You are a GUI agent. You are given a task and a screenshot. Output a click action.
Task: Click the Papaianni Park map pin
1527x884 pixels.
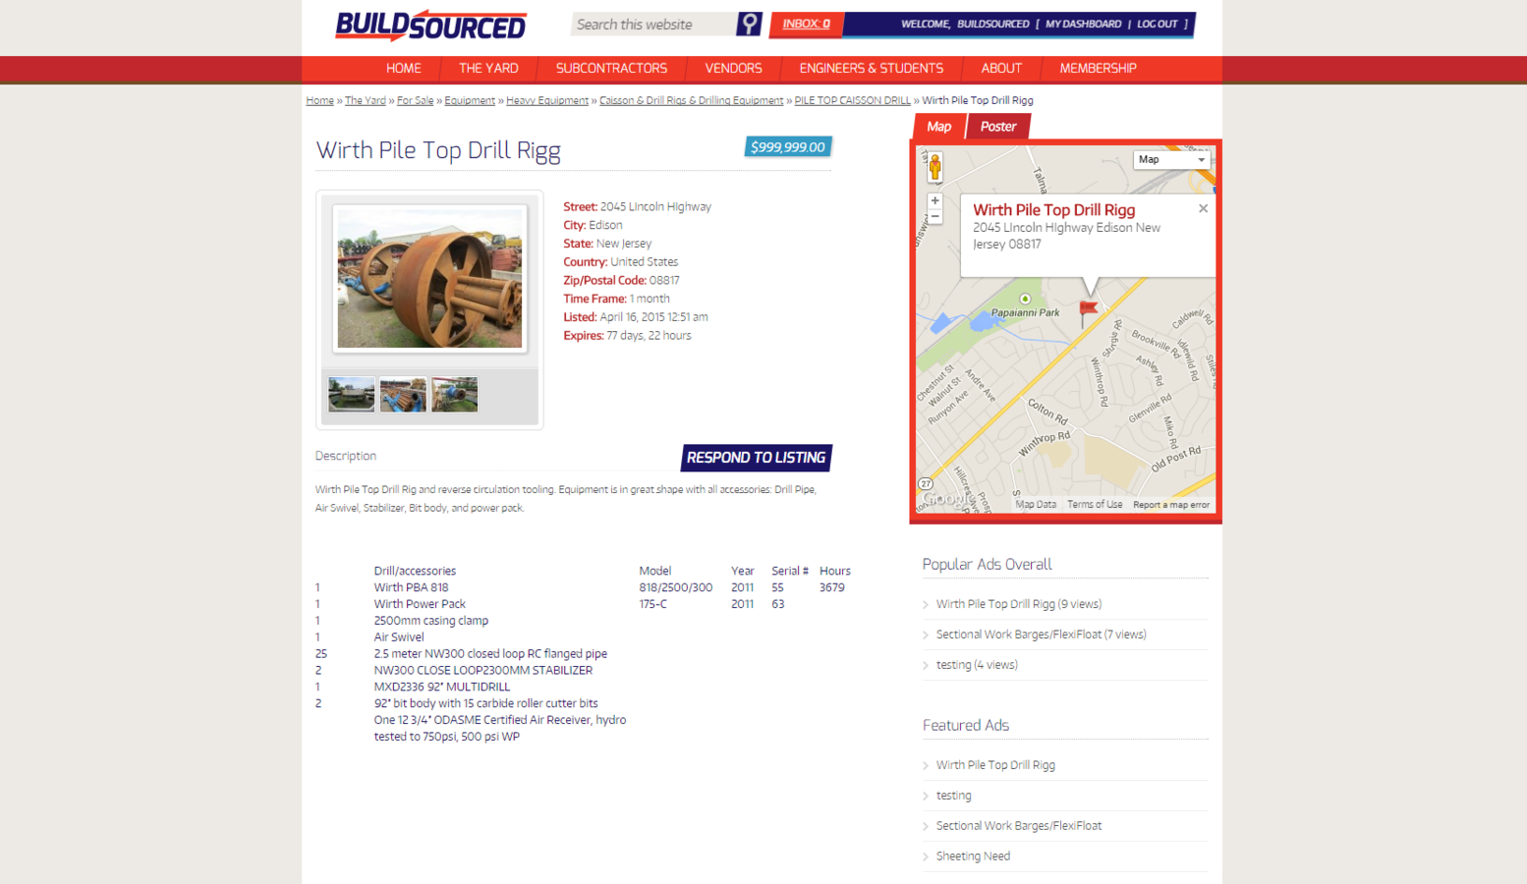(x=1025, y=299)
